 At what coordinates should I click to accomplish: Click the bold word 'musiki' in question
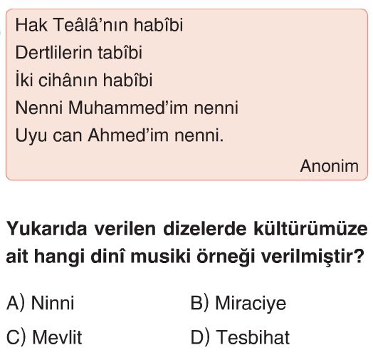tap(160, 257)
